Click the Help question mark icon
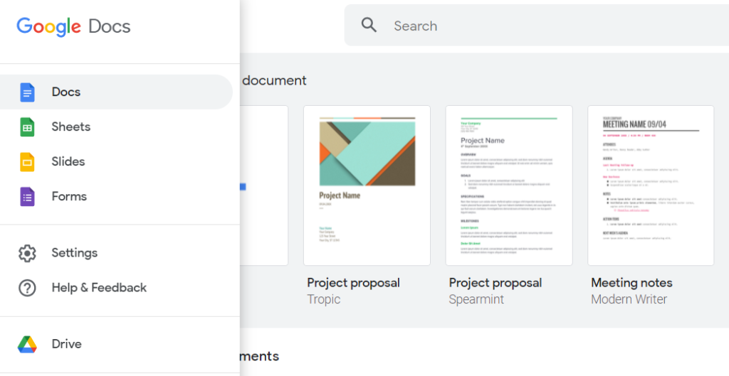Screen dimensions: 729x376 point(28,288)
